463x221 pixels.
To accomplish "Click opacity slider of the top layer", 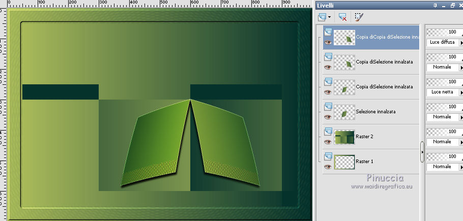I will 444,32.
